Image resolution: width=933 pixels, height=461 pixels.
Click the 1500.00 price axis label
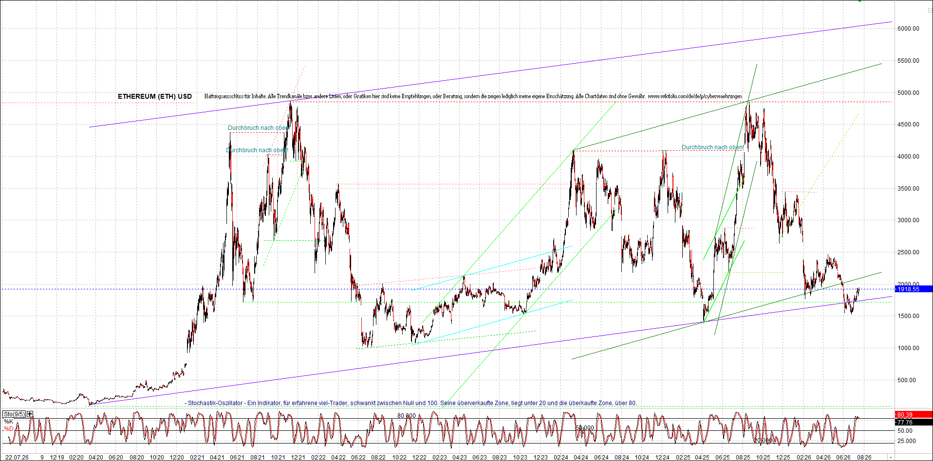click(908, 316)
